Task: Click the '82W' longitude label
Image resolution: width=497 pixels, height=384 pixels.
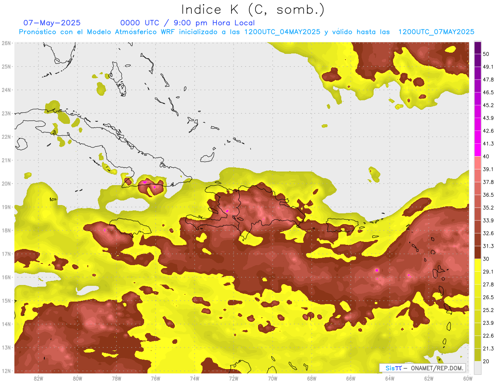Action: 39,379
